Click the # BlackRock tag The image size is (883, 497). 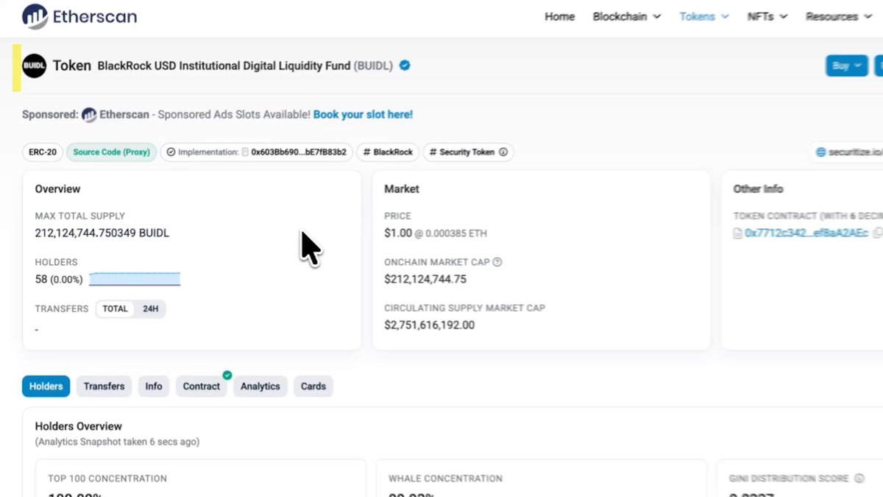click(x=388, y=152)
